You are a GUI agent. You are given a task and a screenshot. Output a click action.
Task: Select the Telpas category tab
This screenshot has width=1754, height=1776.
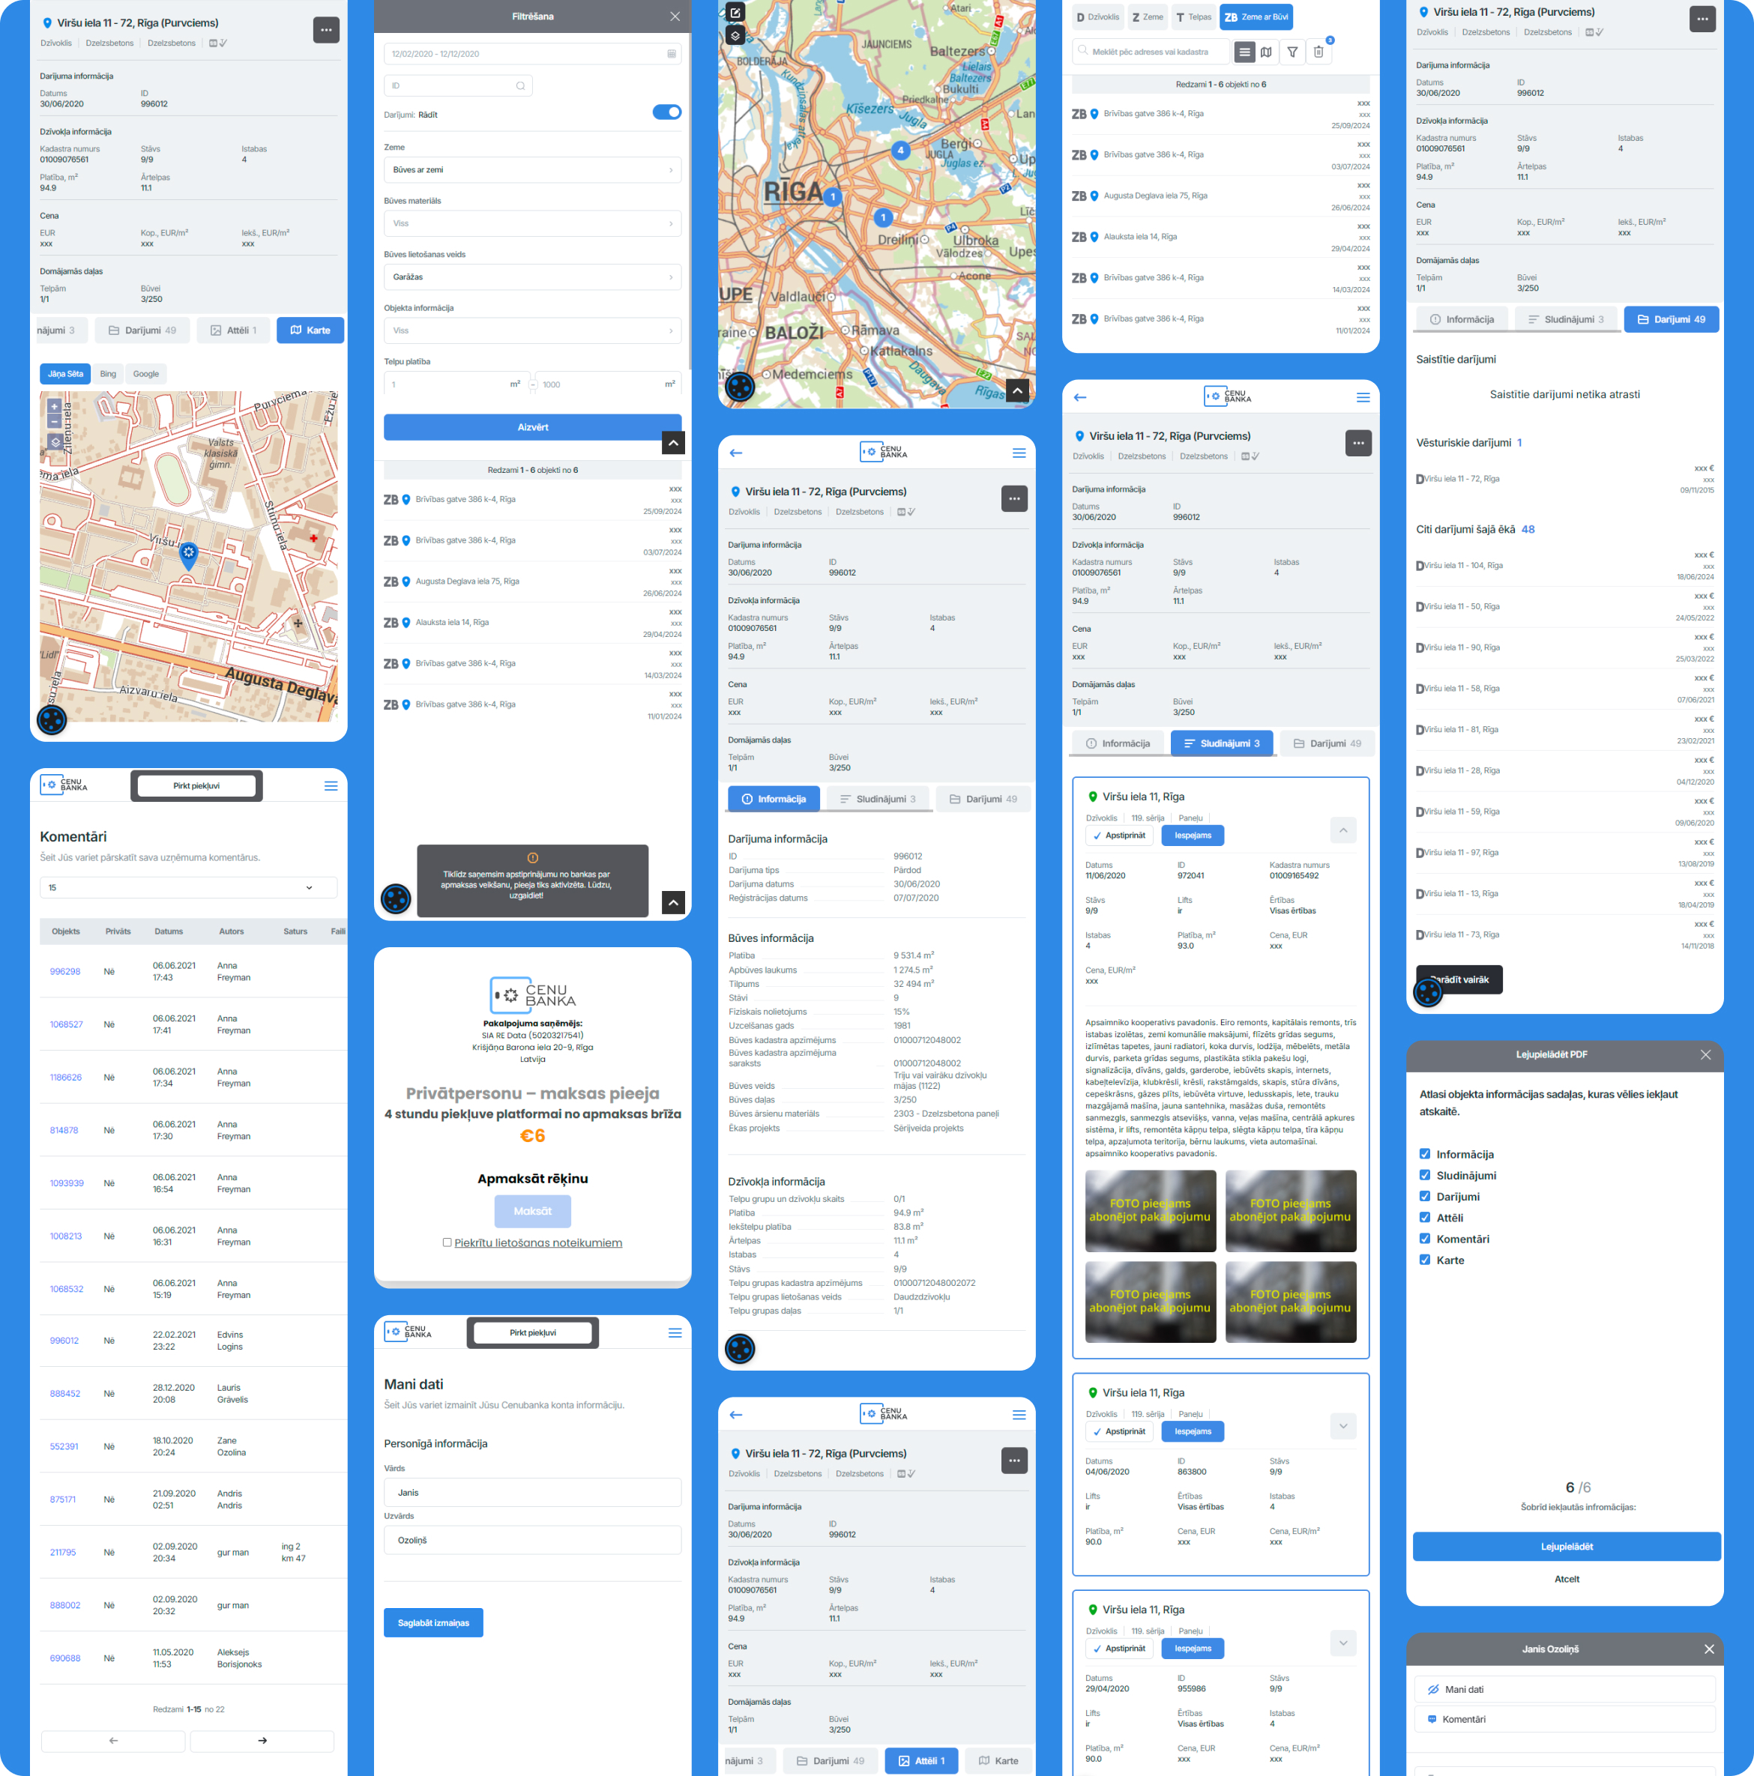[1193, 16]
